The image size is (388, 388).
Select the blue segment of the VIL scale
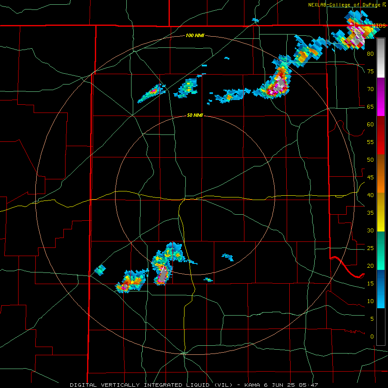click(x=381, y=289)
